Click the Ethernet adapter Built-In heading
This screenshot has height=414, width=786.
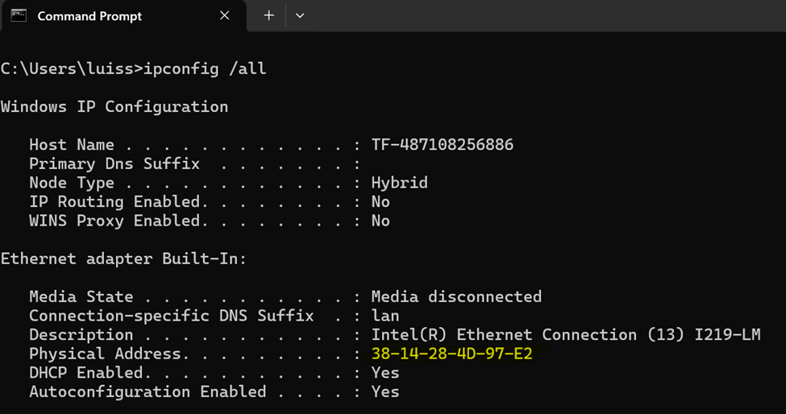(x=124, y=259)
